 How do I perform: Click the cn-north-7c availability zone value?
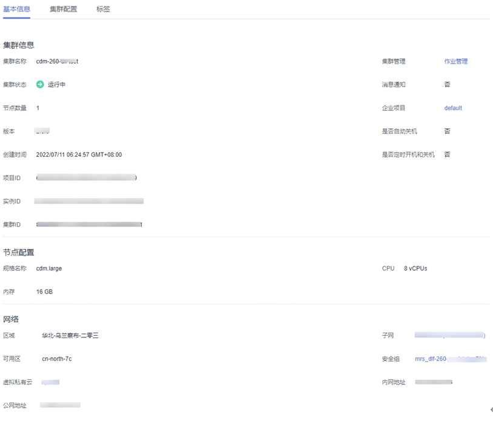(57, 359)
